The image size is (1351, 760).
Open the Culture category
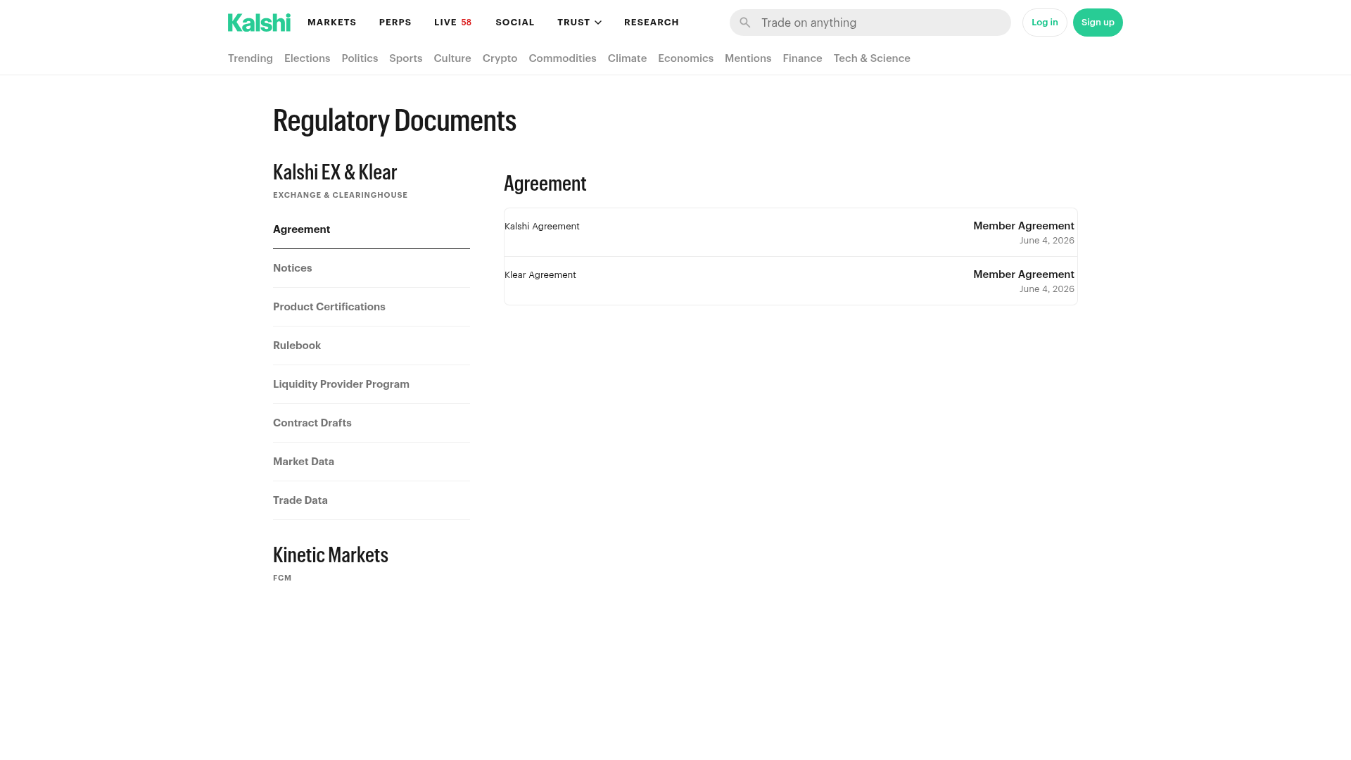coord(452,58)
